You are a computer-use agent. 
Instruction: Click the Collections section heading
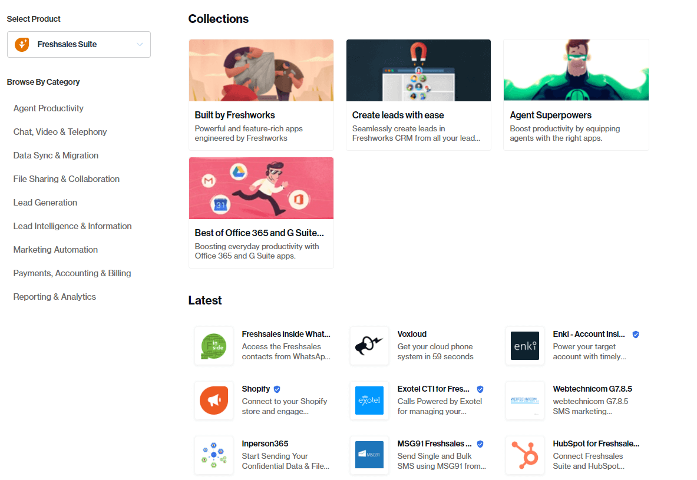coord(218,19)
